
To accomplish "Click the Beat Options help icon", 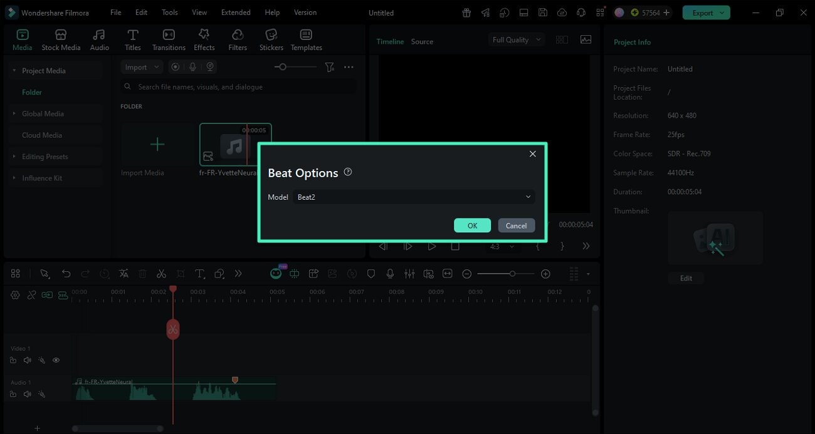I will pyautogui.click(x=348, y=172).
